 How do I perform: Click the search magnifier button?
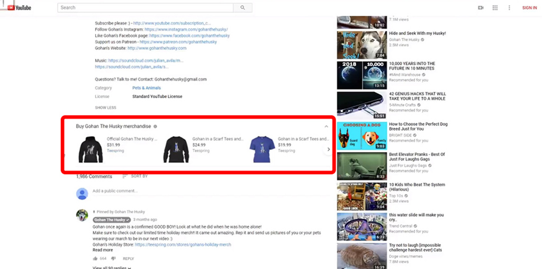242,7
